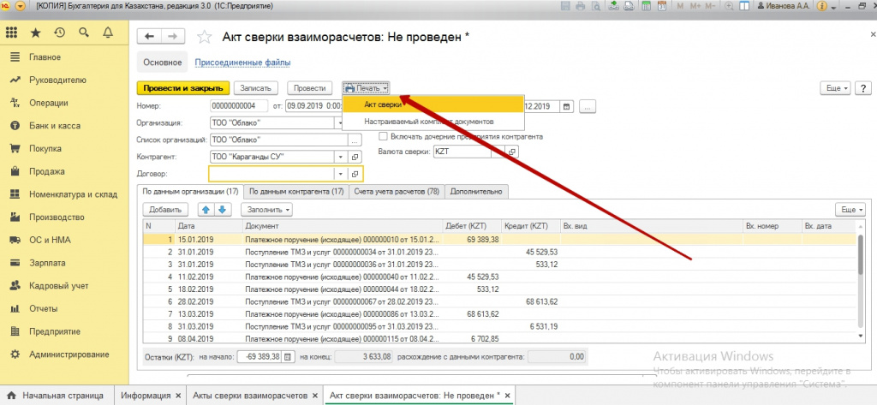Enable include subsidiary enterprises of counterparty checkbox
Image resolution: width=877 pixels, height=405 pixels.
click(383, 136)
